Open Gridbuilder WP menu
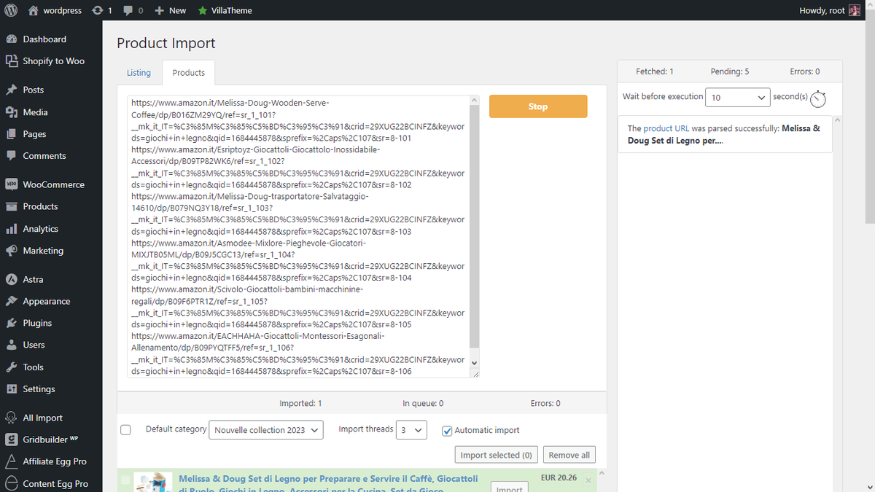The image size is (875, 492). (x=51, y=440)
